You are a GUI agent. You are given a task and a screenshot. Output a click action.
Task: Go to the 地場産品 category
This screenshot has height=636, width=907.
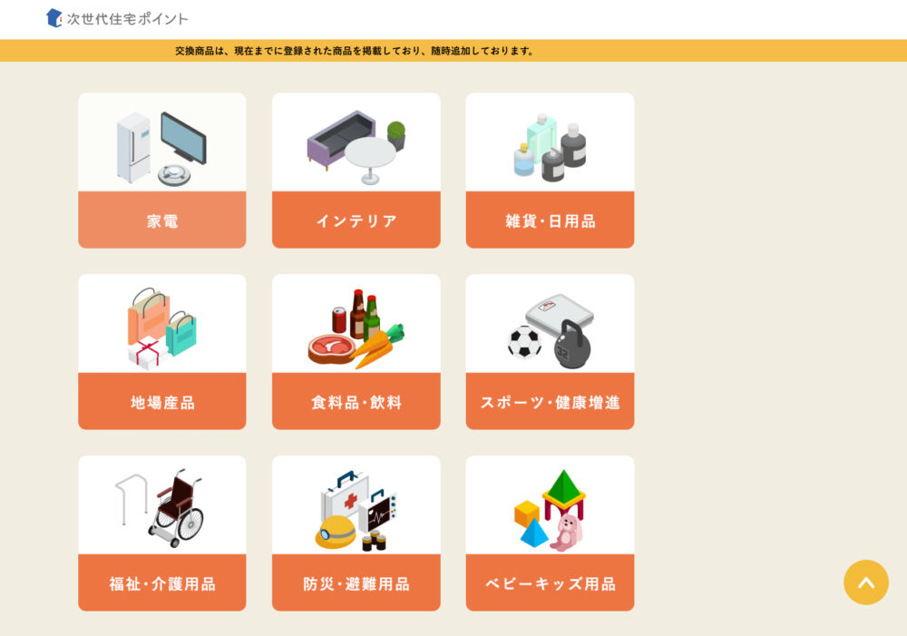pyautogui.click(x=162, y=401)
